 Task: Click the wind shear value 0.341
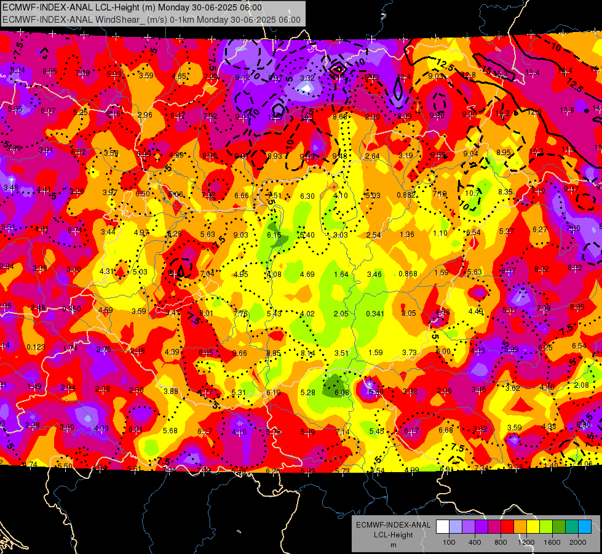pyautogui.click(x=374, y=313)
